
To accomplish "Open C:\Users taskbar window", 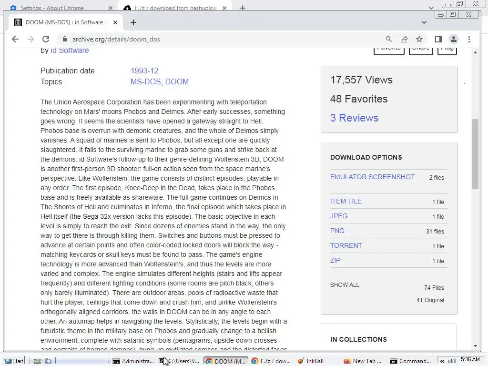I will point(179,361).
